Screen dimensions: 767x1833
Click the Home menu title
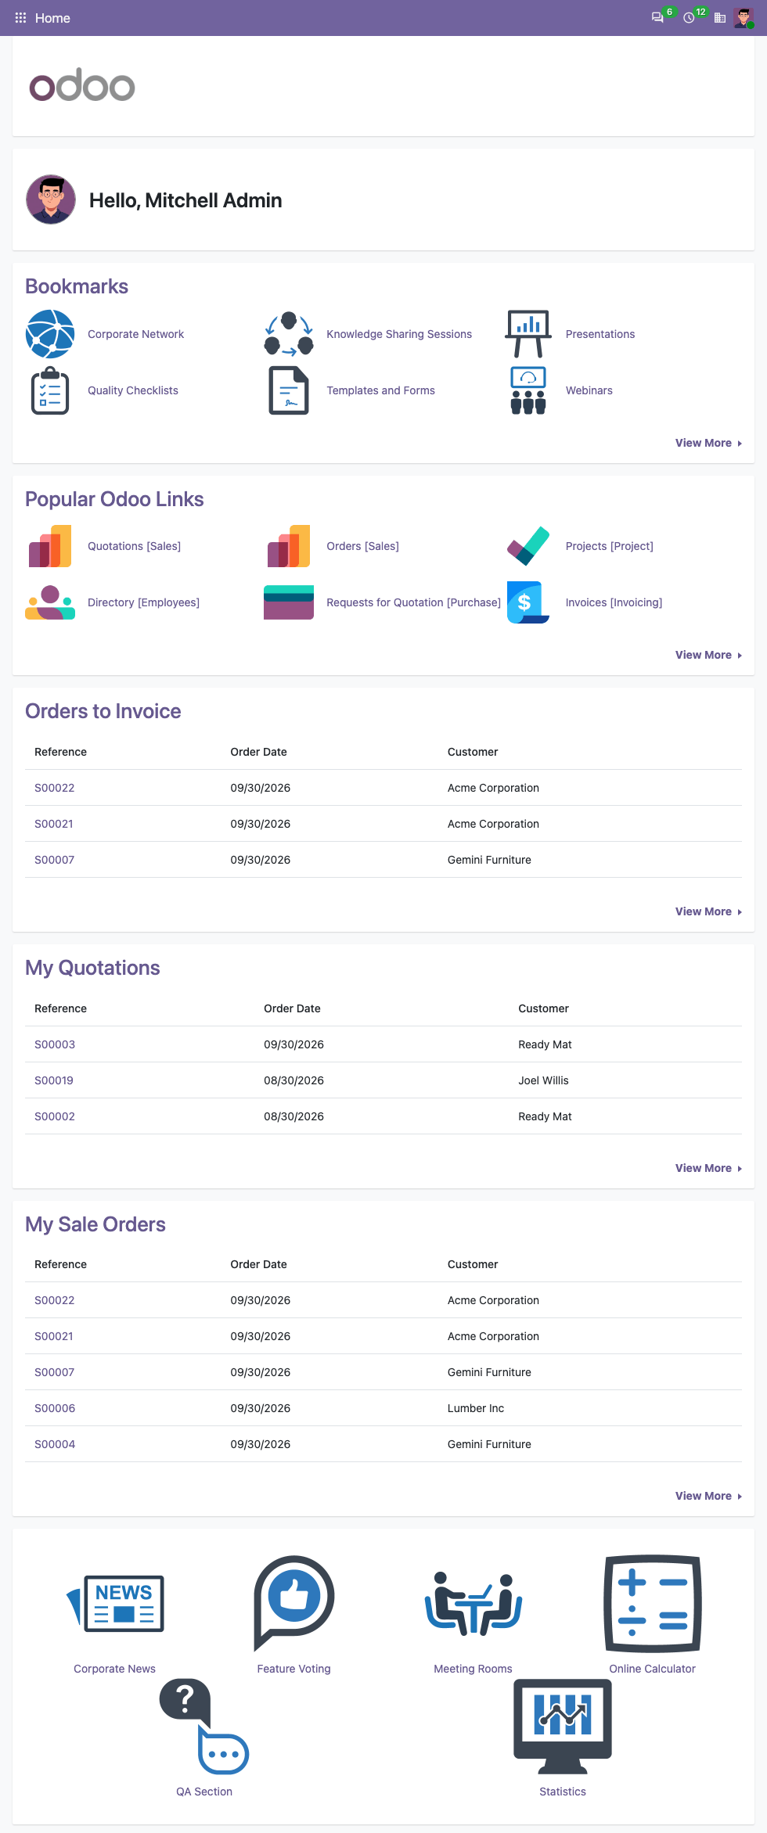(52, 18)
